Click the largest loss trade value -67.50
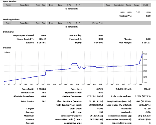This screenshot has height=125, width=156. point(147,109)
